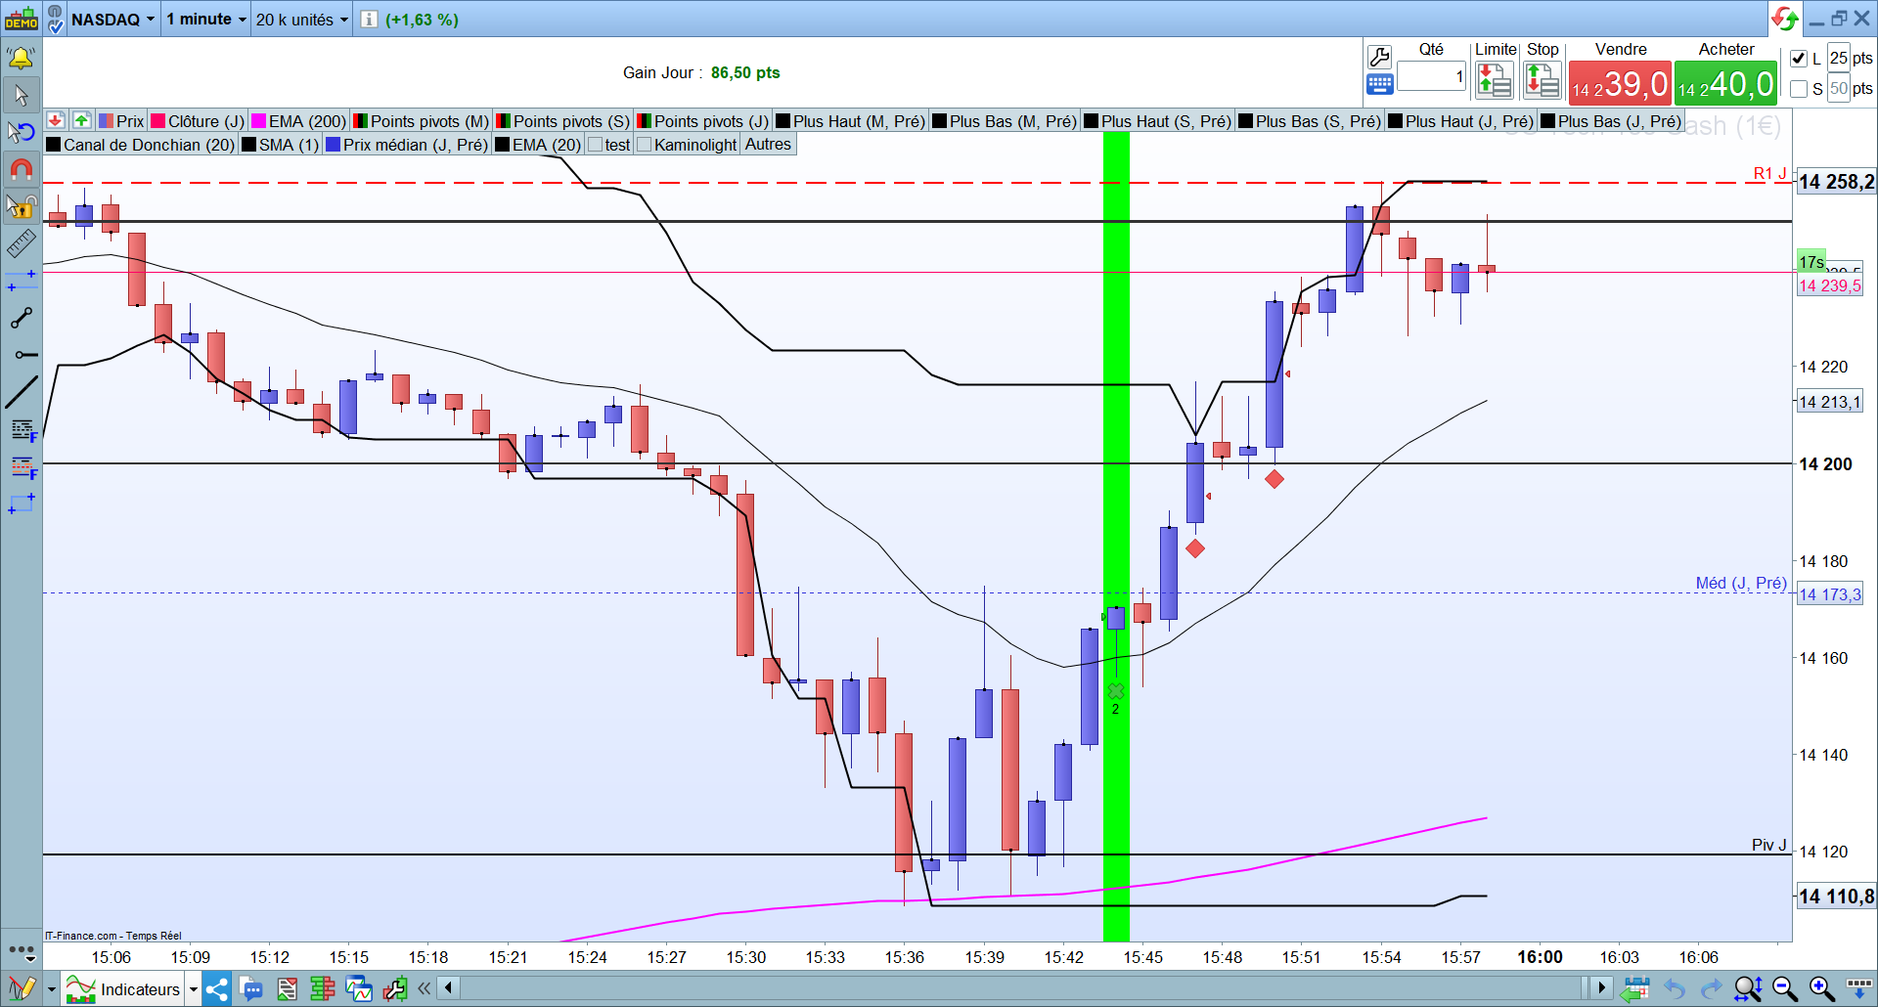The image size is (1878, 1007).
Task: Check the Kaminolight indicator box
Action: 645,145
